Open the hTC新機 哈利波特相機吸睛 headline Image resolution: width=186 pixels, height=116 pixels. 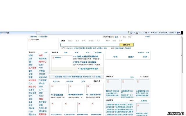coord(86,57)
